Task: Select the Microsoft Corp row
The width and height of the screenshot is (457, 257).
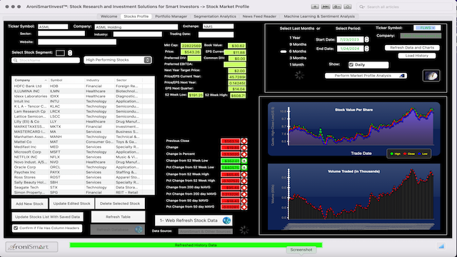Action: pyautogui.click(x=83, y=152)
